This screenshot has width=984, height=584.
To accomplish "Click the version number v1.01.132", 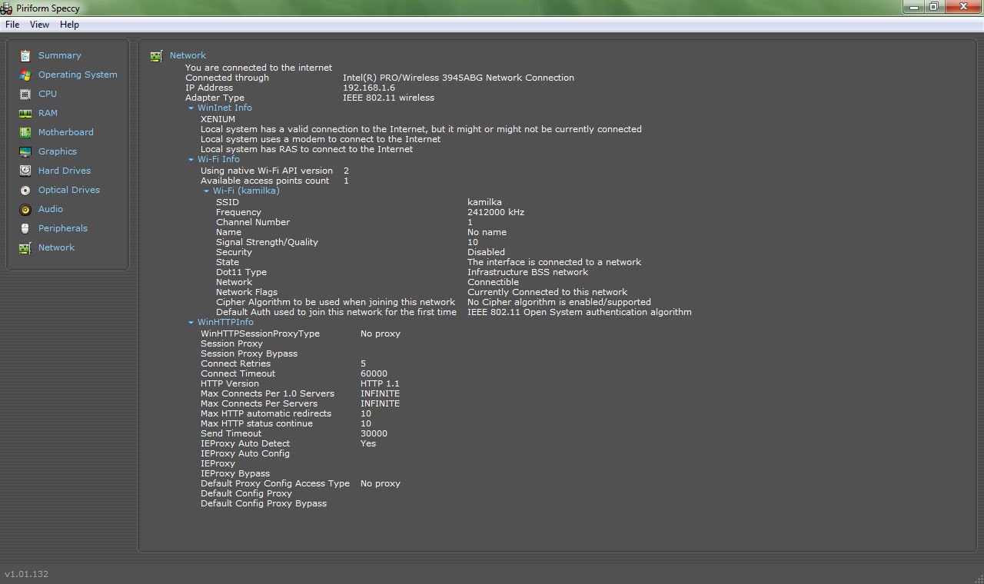I will [26, 574].
